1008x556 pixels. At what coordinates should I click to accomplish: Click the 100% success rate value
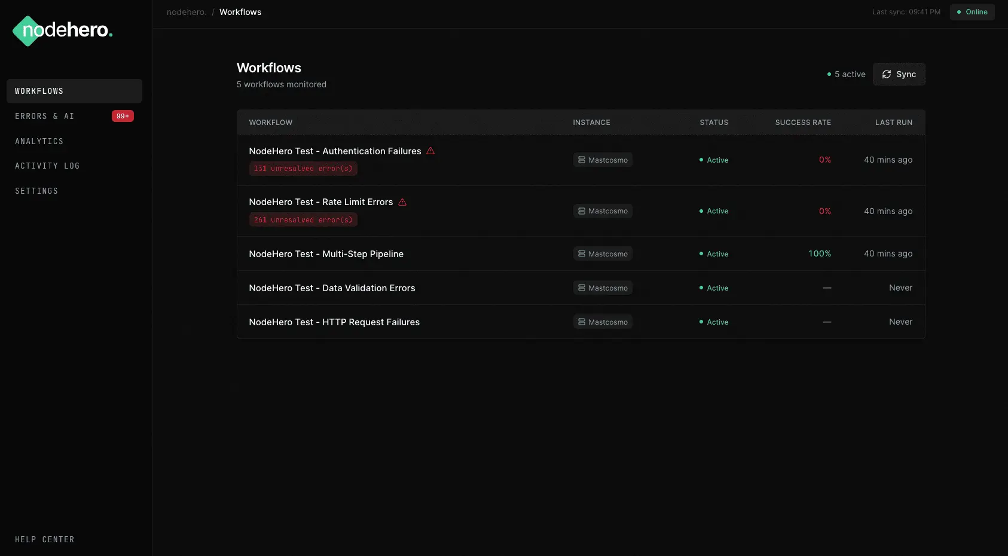tap(820, 253)
